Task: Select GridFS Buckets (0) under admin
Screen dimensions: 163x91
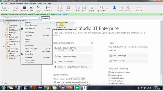Action: click(x=15, y=30)
